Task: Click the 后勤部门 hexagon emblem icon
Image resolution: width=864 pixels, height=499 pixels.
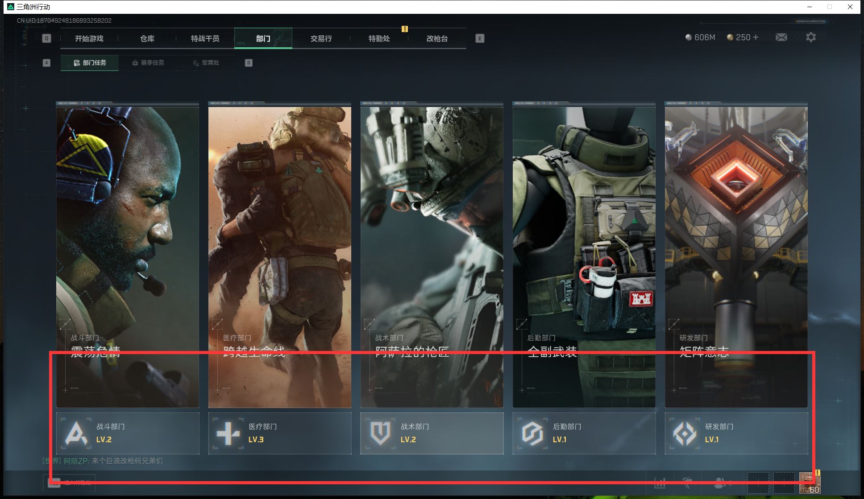Action: (x=532, y=433)
